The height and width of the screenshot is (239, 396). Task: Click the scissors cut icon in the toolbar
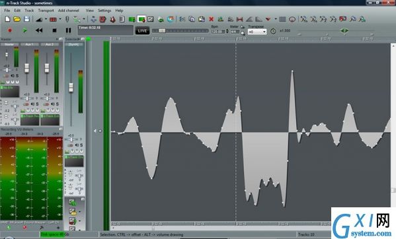click(182, 19)
